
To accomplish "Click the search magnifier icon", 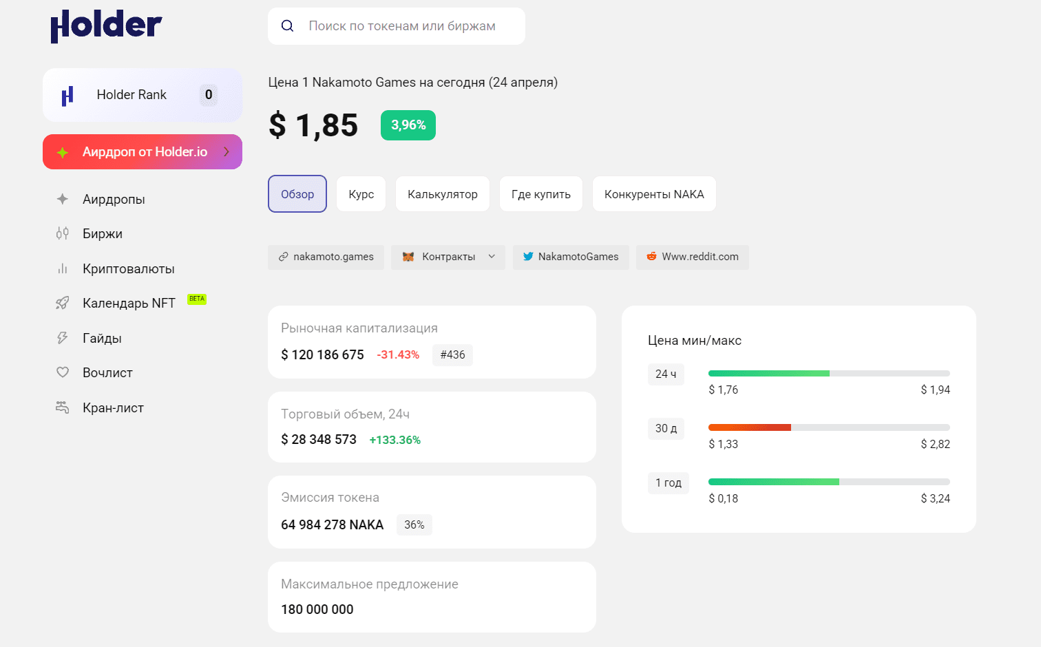I will (x=287, y=26).
